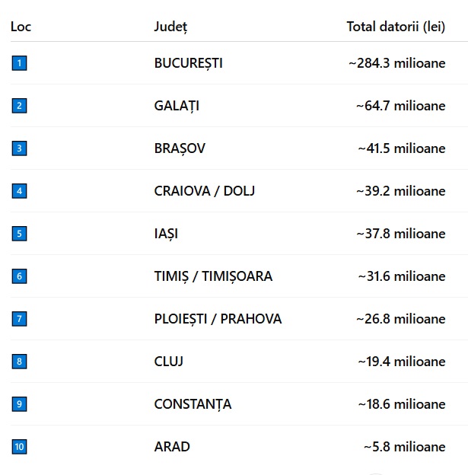This screenshot has width=468, height=475.
Task: Click the ARAD county cell
Action: pyautogui.click(x=172, y=447)
